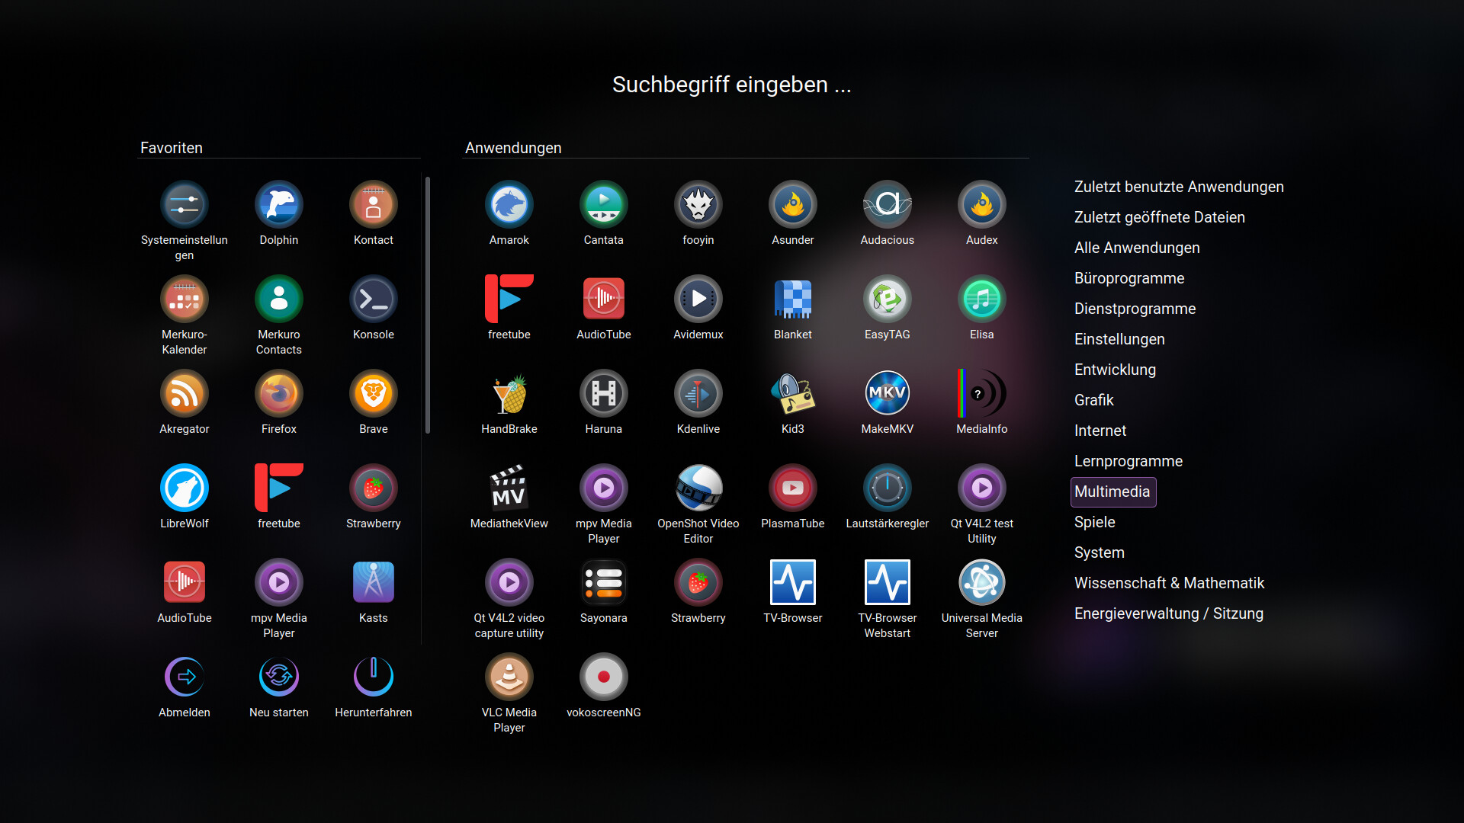1464x823 pixels.
Task: Open Lautstärkeregler volume control
Action: coord(888,498)
